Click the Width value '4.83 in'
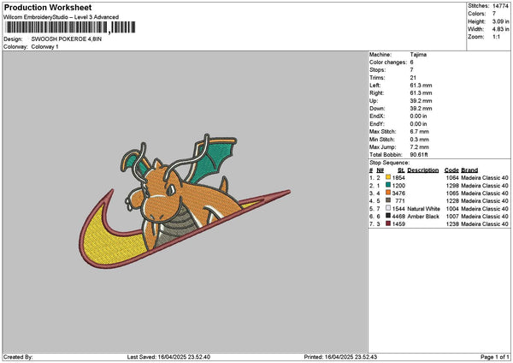The image size is (513, 363). tap(500, 29)
